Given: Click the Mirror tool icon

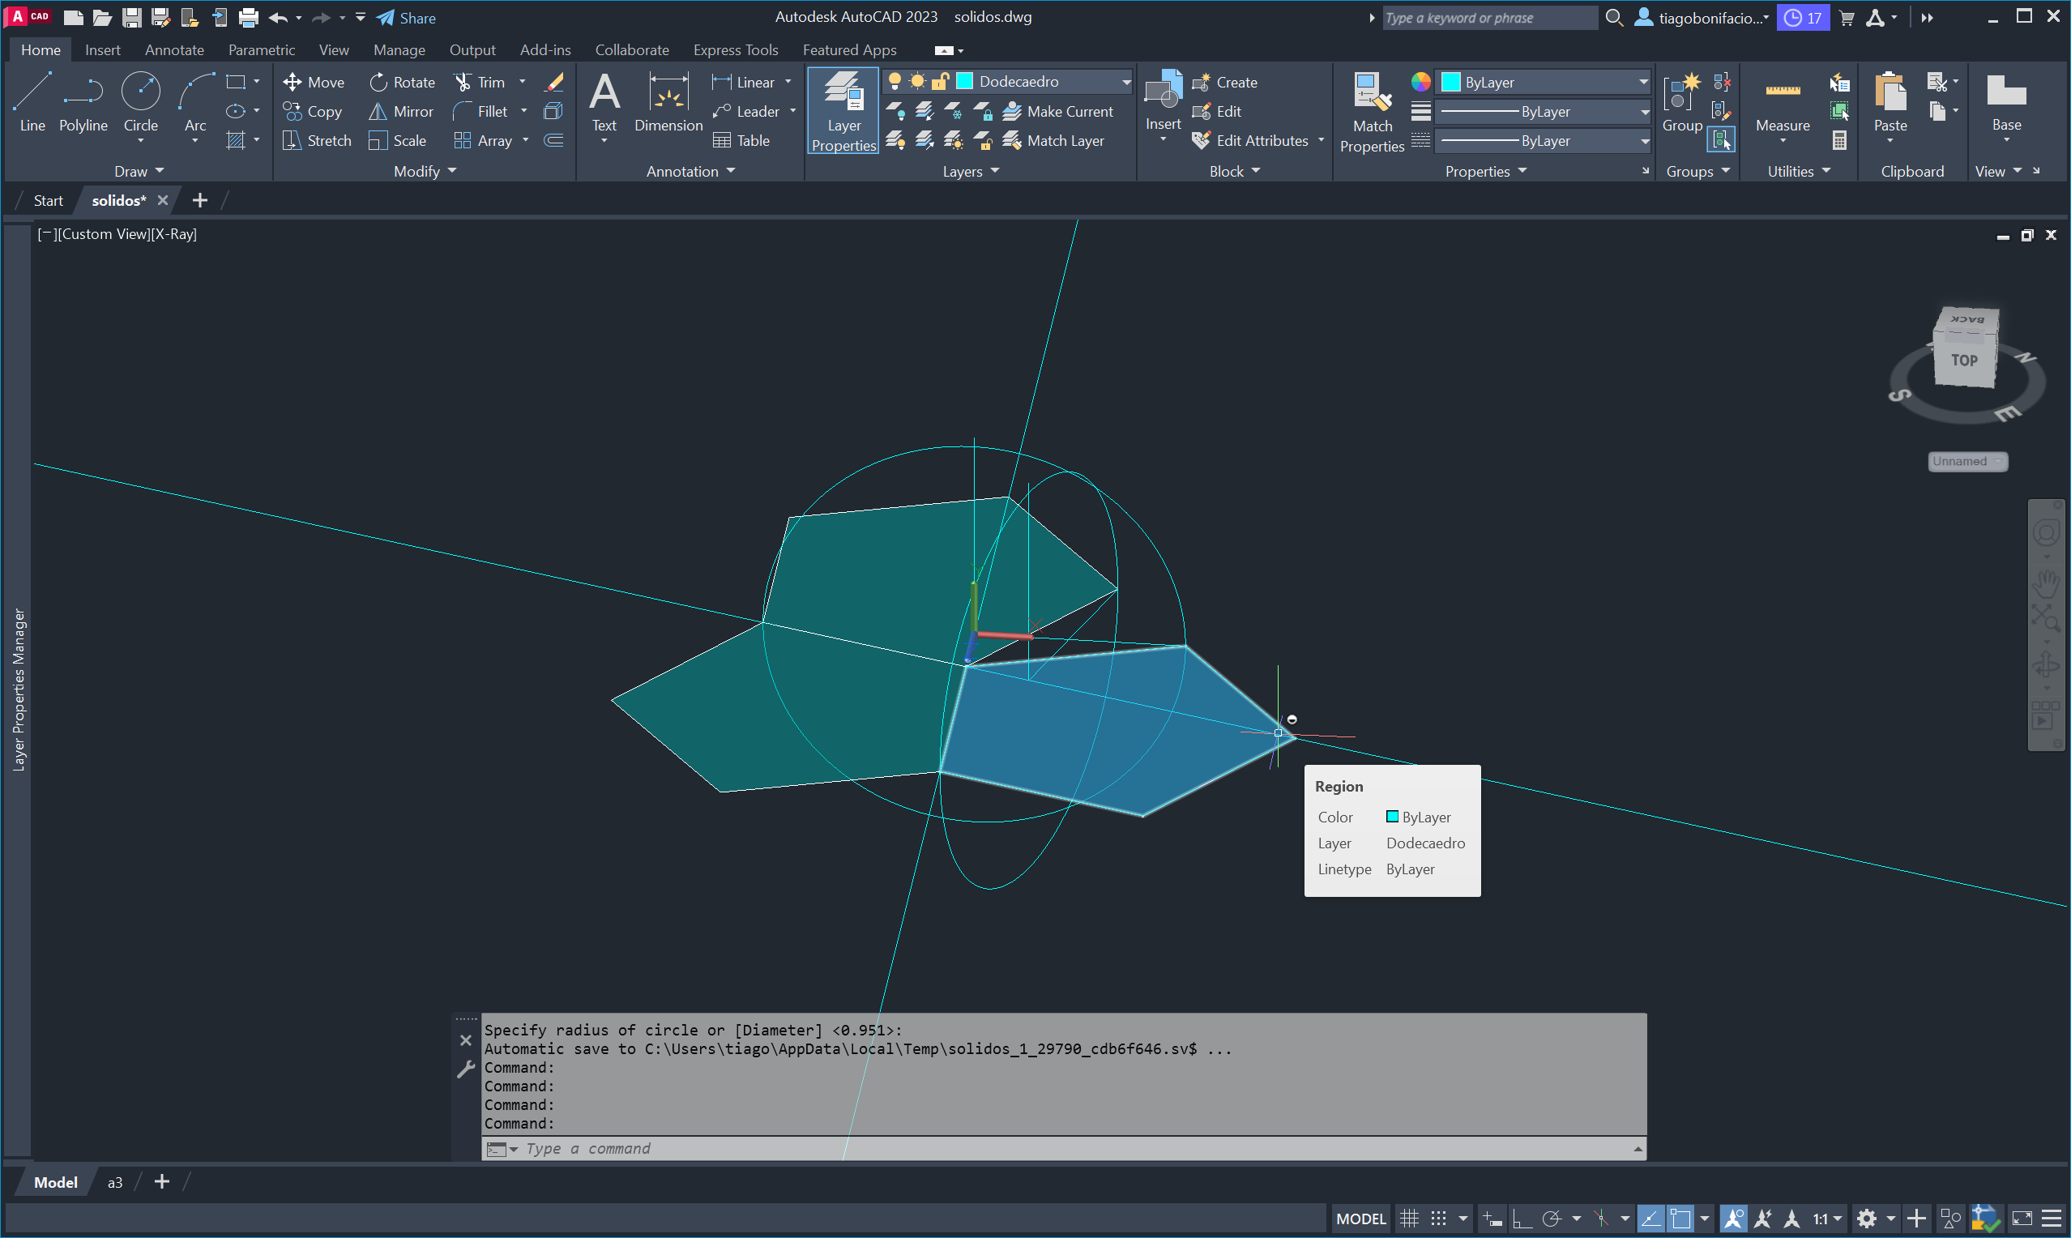Looking at the screenshot, I should point(378,111).
